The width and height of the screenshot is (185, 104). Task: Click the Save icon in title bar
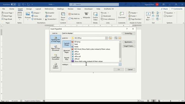[19, 5]
